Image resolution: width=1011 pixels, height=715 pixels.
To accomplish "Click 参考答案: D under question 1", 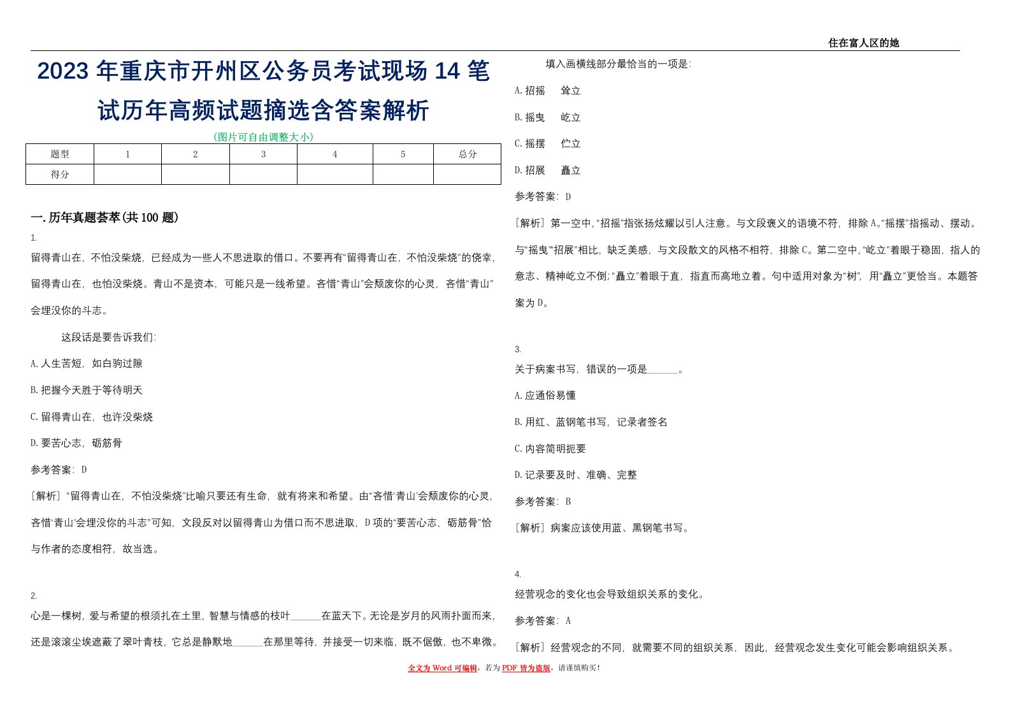I will pos(59,470).
